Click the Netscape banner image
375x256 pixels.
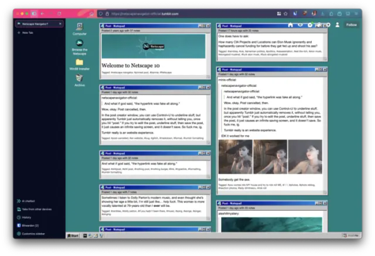(153, 46)
